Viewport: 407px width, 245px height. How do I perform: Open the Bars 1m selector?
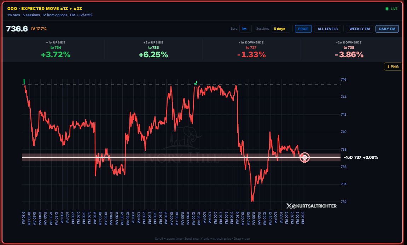[245, 29]
